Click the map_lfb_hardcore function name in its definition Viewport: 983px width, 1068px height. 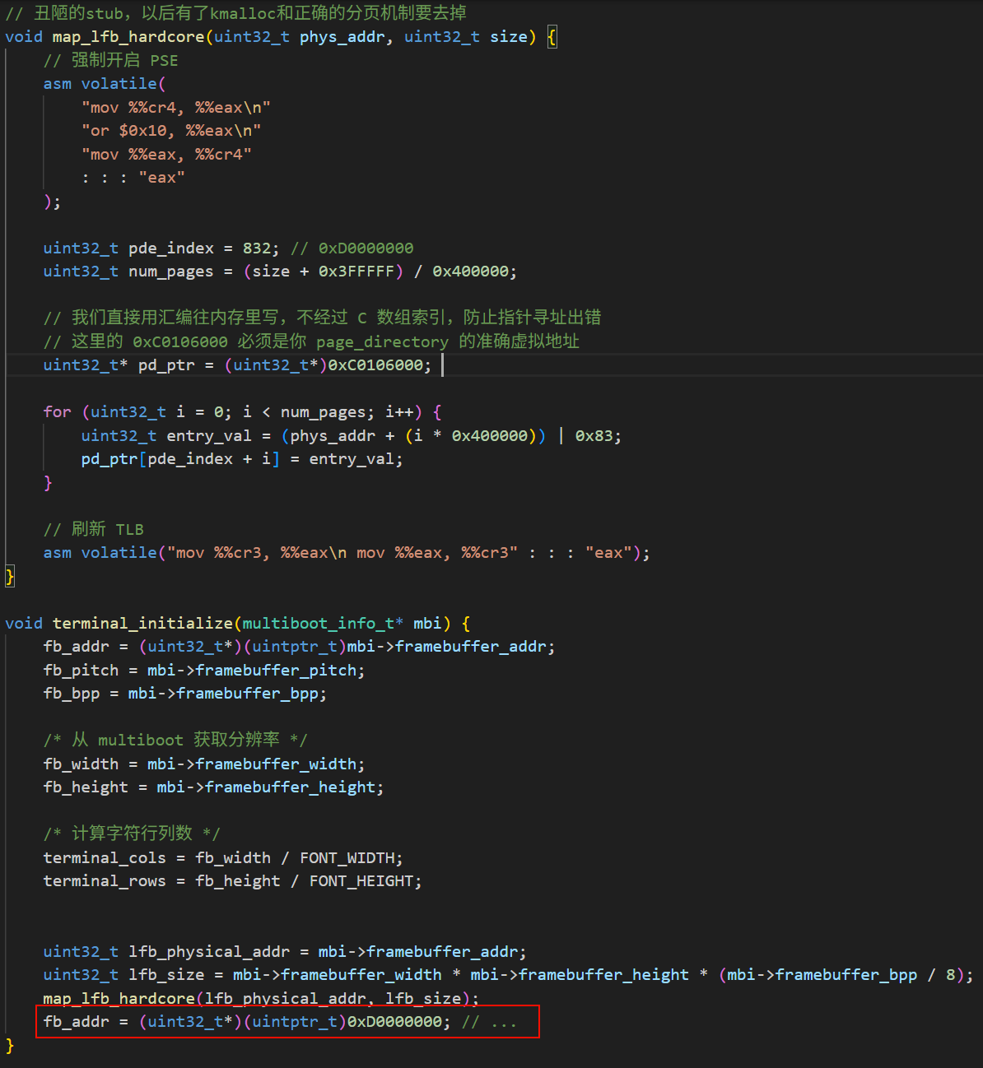(128, 37)
